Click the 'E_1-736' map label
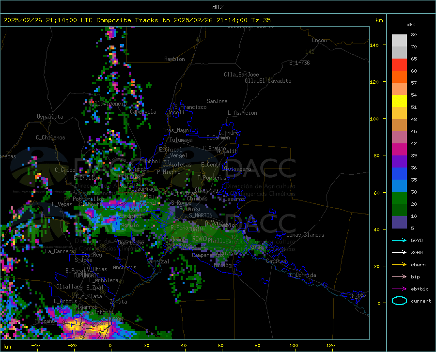 [299, 63]
